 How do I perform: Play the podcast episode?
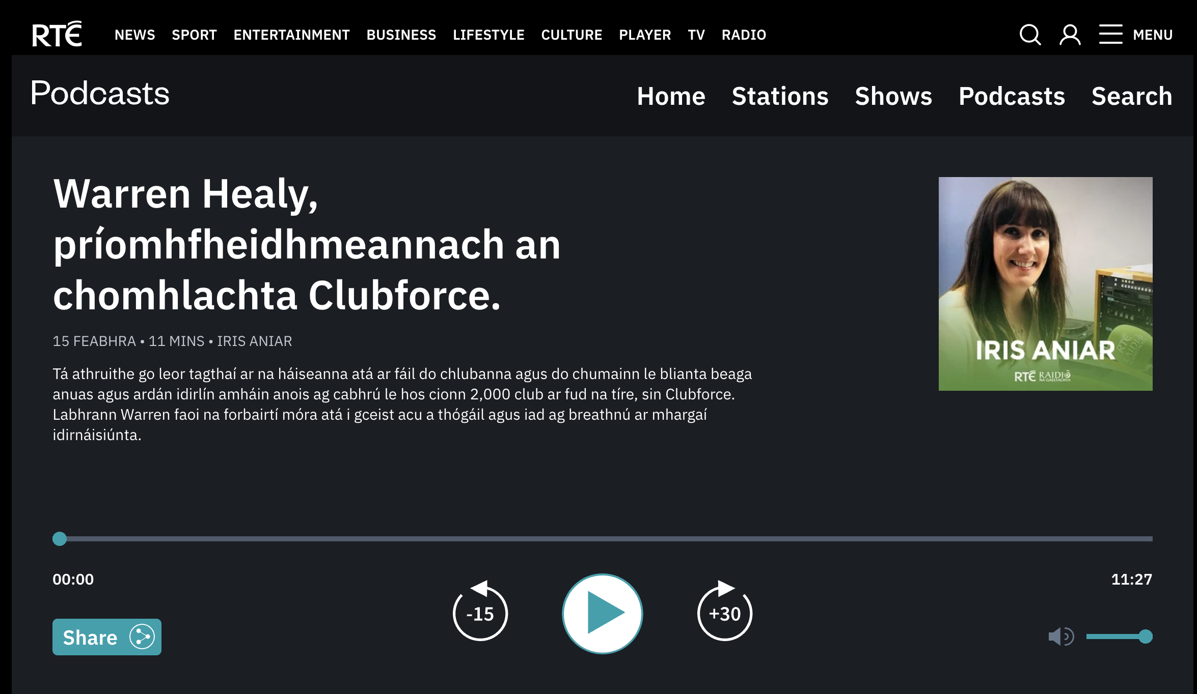coord(603,613)
